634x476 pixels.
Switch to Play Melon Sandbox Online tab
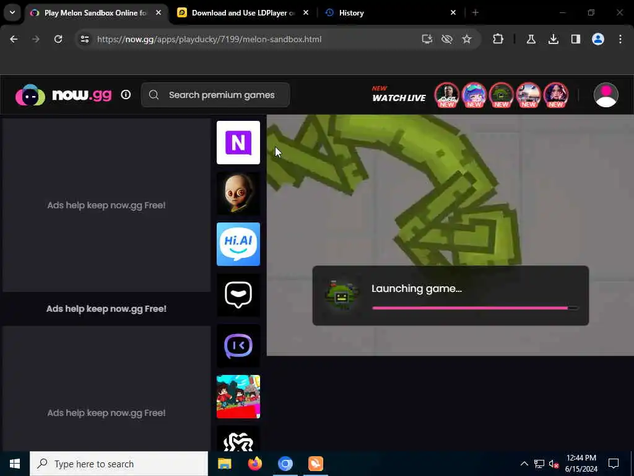[96, 13]
